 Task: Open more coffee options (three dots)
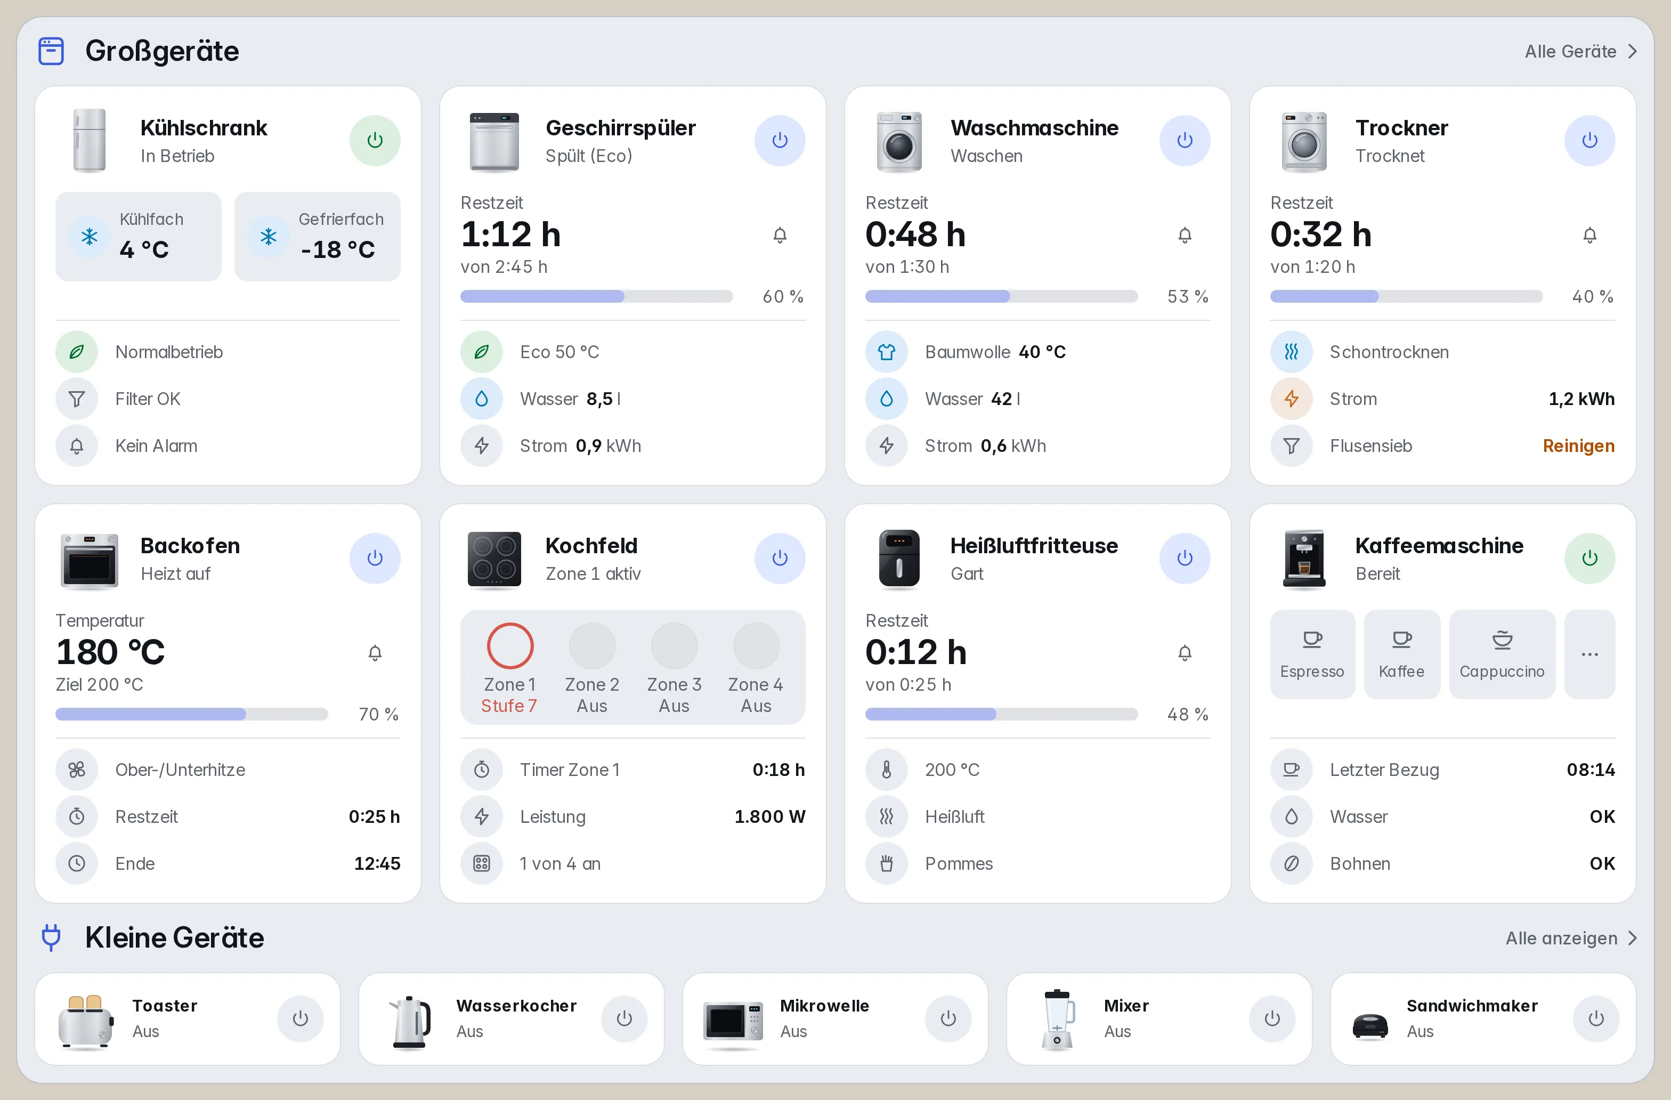tap(1589, 654)
